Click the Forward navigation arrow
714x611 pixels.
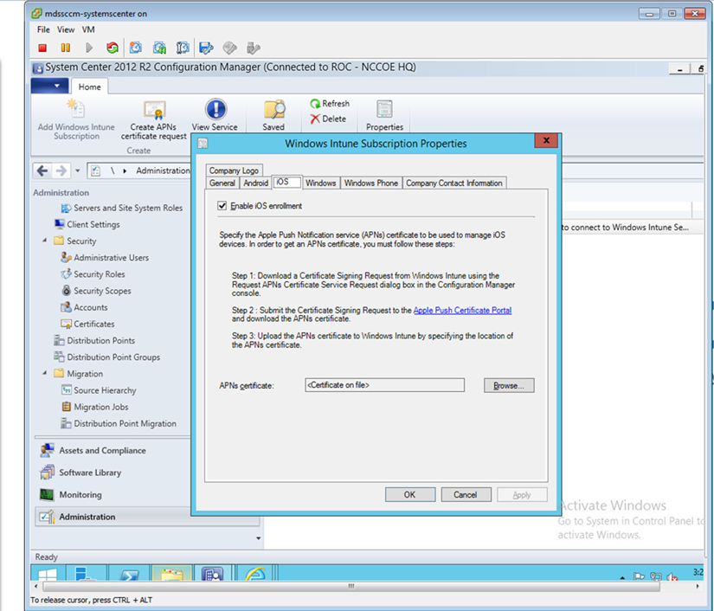tap(61, 170)
